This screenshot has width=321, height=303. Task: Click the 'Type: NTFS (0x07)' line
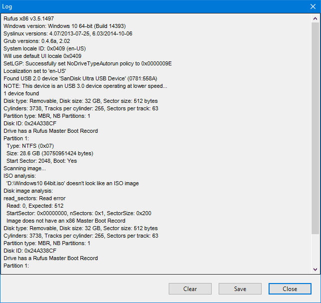[30, 146]
